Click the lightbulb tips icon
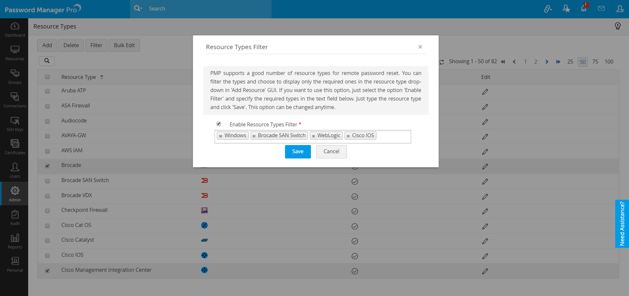Screen dimensions: 629x296 coord(618,26)
